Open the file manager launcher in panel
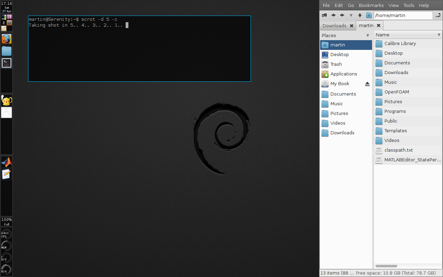This screenshot has width=443, height=277. coord(7,51)
